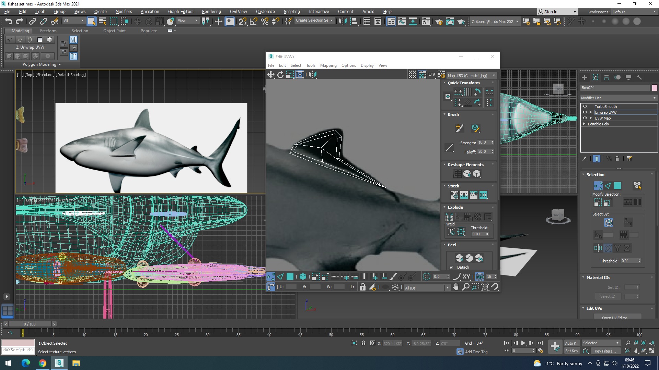The height and width of the screenshot is (370, 659).
Task: Open Chrome from the Windows taskbar
Action: pos(43,363)
